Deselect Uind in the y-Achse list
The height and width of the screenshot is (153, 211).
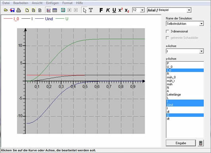(x=185, y=105)
